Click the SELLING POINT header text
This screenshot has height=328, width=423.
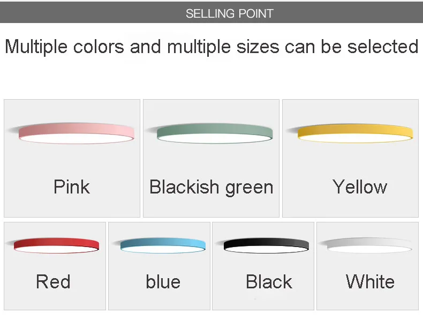point(229,14)
